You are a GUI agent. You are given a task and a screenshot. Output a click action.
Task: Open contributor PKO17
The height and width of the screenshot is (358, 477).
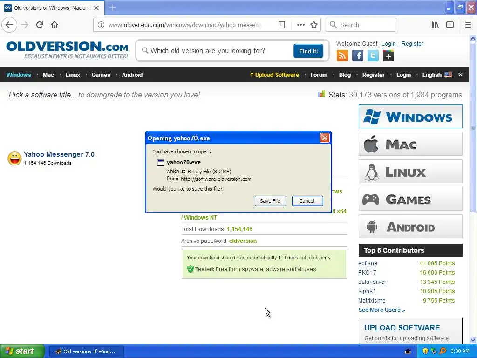point(367,272)
